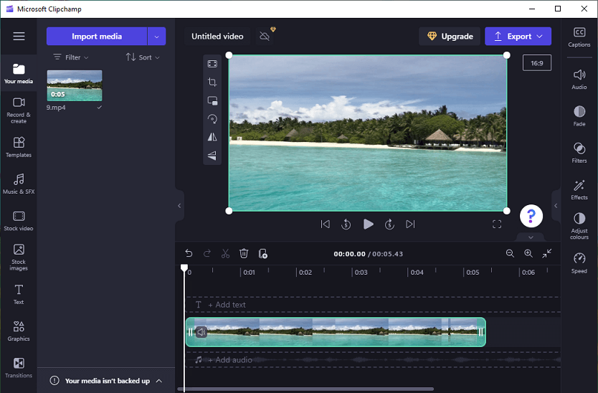
Task: Click the horizontal timeline scrollbar
Action: (x=305, y=389)
